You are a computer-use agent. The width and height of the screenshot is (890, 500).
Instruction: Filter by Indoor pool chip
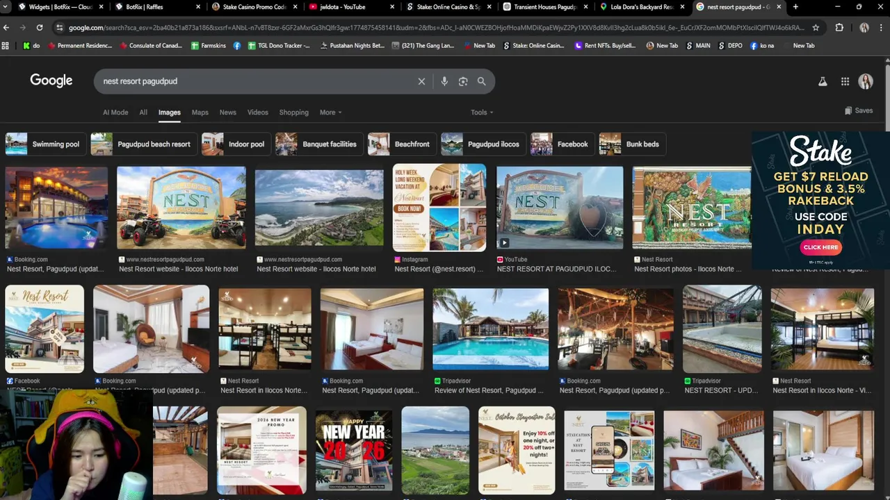(236, 144)
